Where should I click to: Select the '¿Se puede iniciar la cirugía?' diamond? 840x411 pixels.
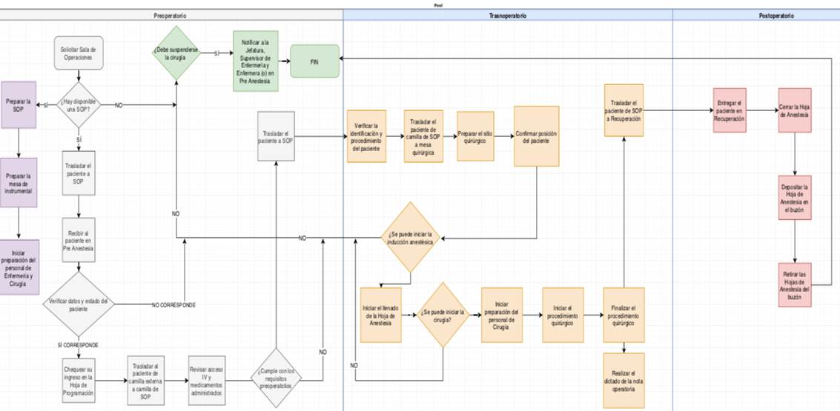coord(443,315)
